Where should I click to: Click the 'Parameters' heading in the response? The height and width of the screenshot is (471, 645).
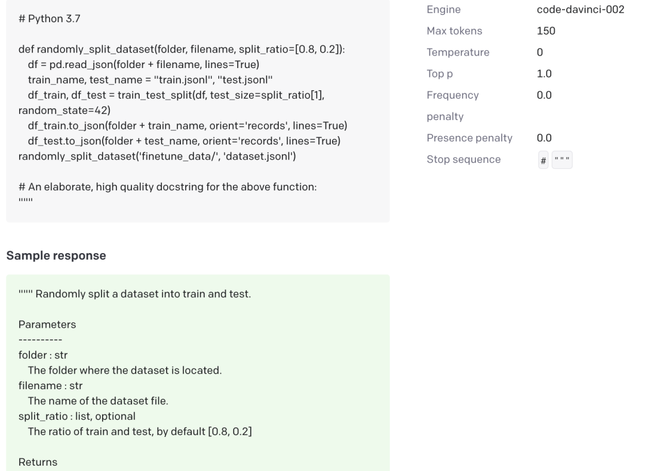47,325
